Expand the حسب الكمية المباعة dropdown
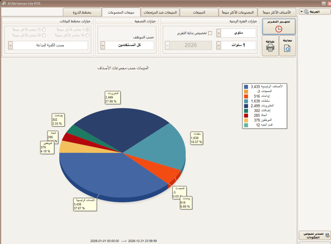The image size is (331, 244). point(10,45)
